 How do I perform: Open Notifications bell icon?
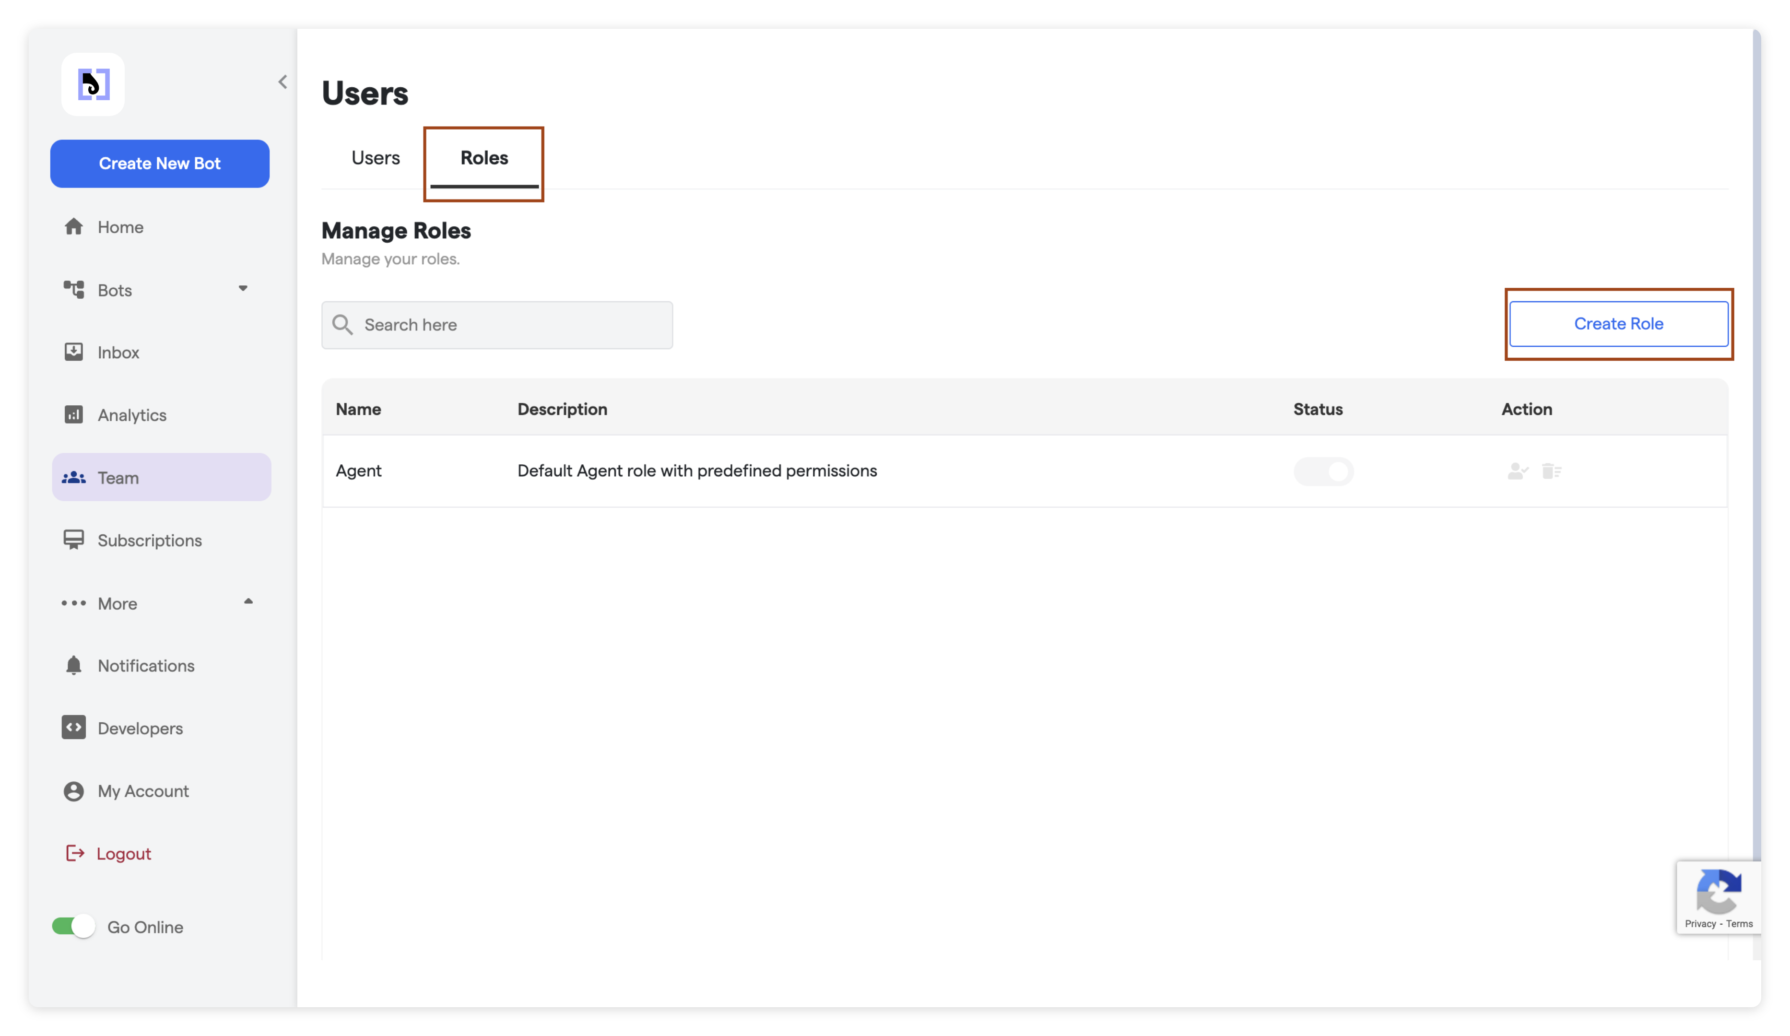(74, 665)
